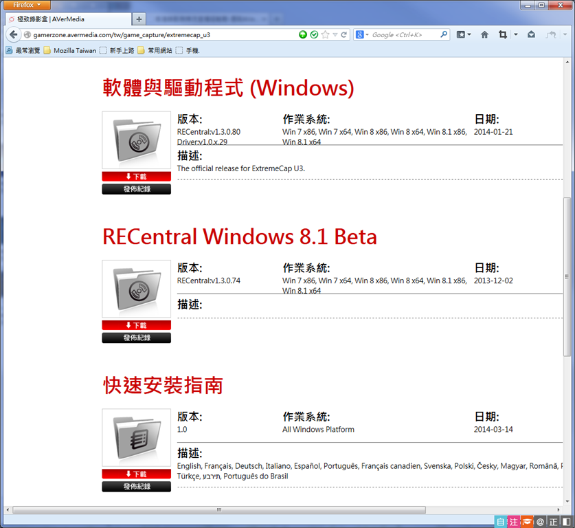Click the address bar URL field
Screen dimensions: 575x528
tap(161, 34)
